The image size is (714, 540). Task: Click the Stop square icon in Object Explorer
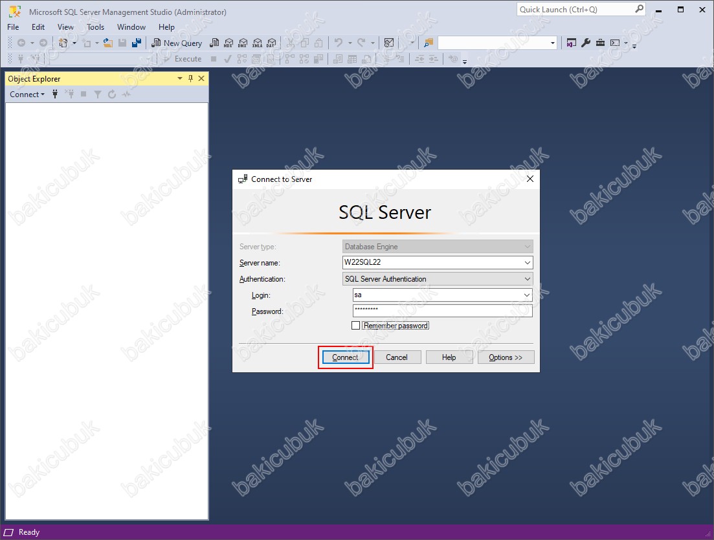click(x=84, y=95)
